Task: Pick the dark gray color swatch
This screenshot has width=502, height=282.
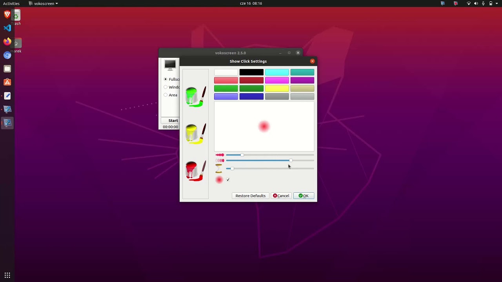Action: (x=277, y=96)
